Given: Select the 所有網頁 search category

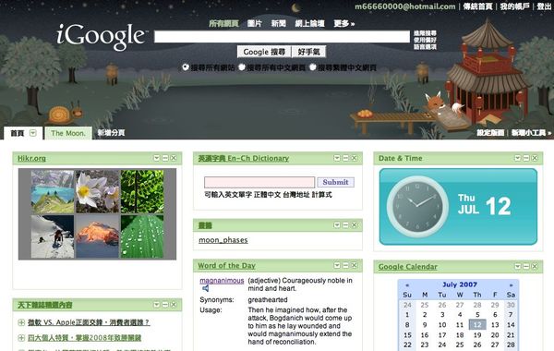Looking at the screenshot, I should pyautogui.click(x=223, y=24).
